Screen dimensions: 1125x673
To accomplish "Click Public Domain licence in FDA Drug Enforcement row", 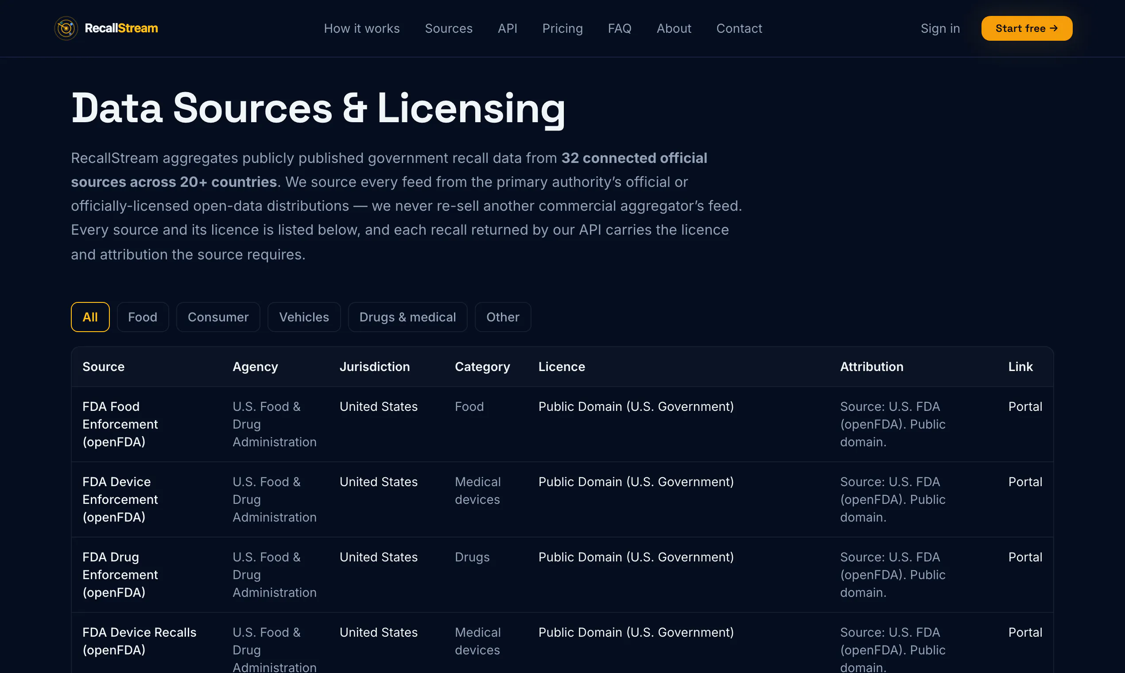I will point(636,557).
